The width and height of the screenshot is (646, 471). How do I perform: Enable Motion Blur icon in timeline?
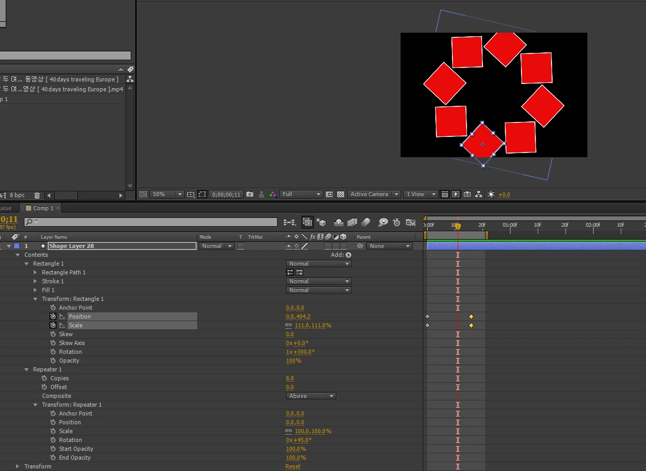pos(366,223)
